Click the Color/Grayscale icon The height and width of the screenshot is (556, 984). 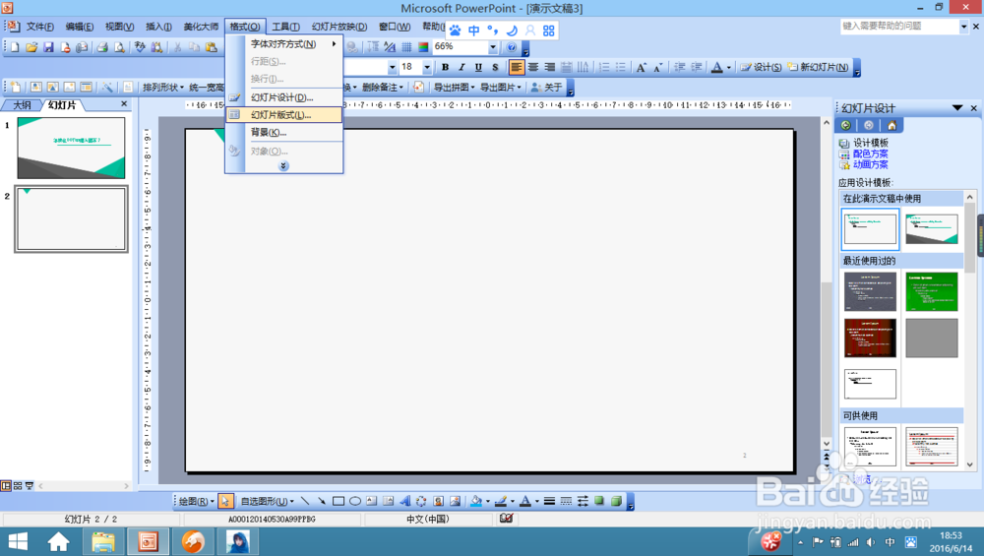click(x=423, y=47)
